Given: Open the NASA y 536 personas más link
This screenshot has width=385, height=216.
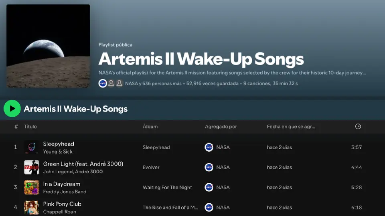Looking at the screenshot, I should [153, 84].
